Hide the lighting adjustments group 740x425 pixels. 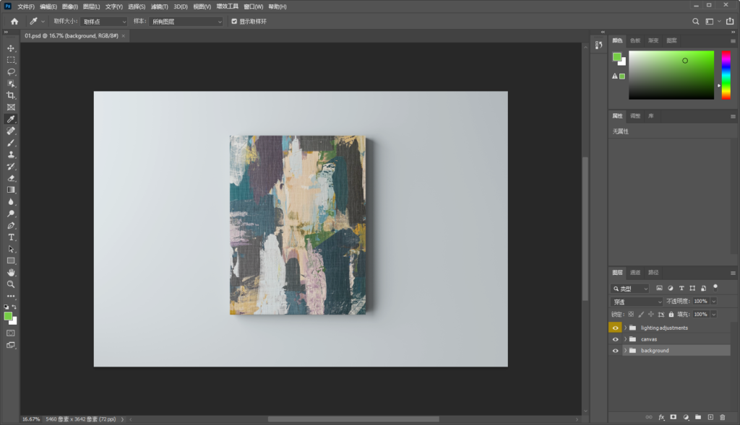coord(616,328)
